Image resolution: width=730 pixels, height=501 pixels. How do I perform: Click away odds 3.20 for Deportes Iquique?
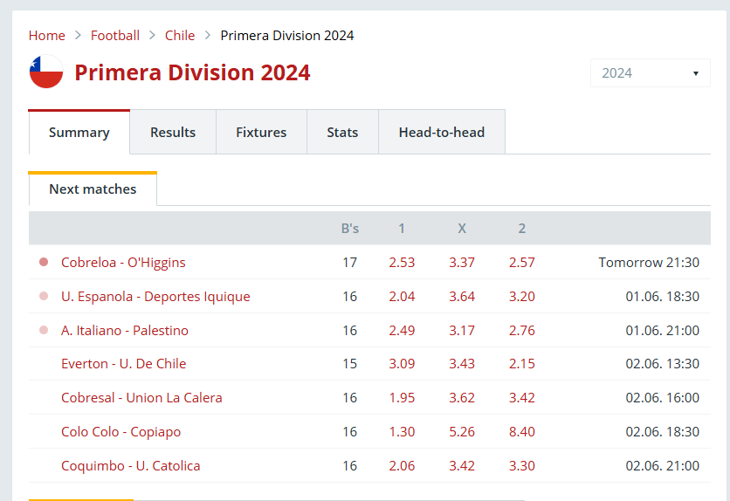[x=522, y=296]
